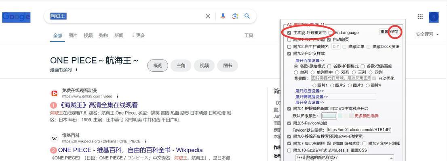
Task: Switch to the 全部 tab
Action: (x=57, y=35)
